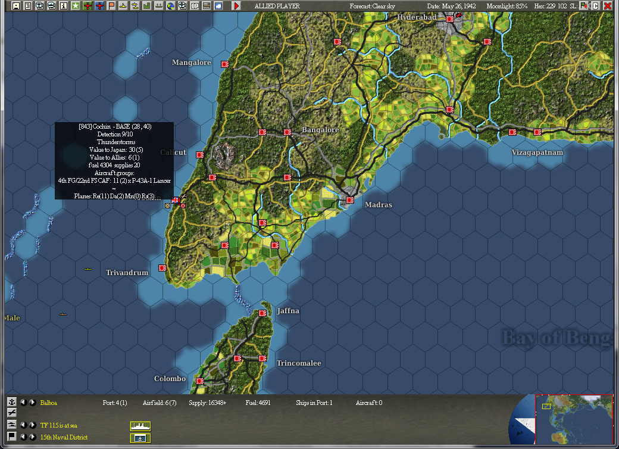
Task: Click the 'Fuel: 4691' value
Action: pyautogui.click(x=258, y=403)
